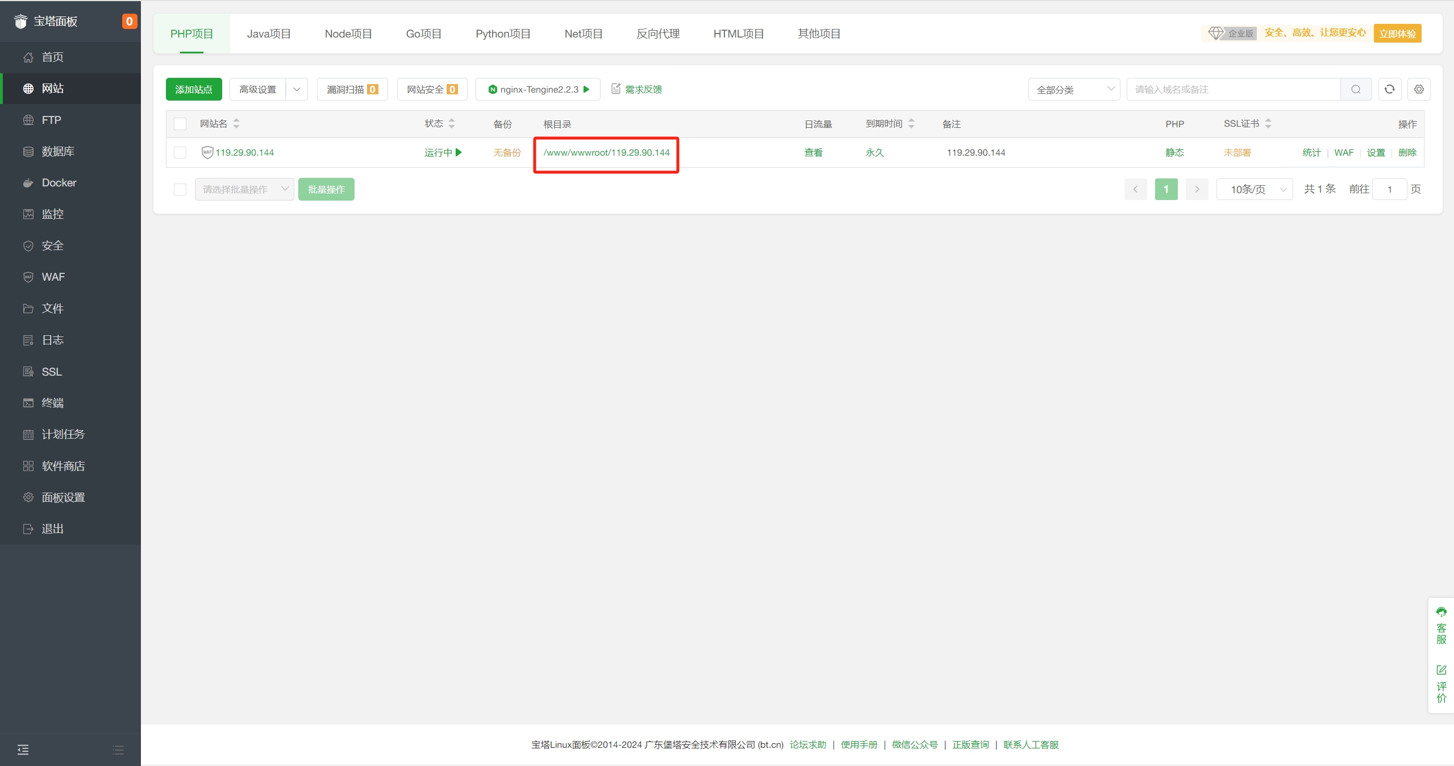Select the 119.29.90.144 site row checkbox
1454x766 pixels.
click(180, 152)
